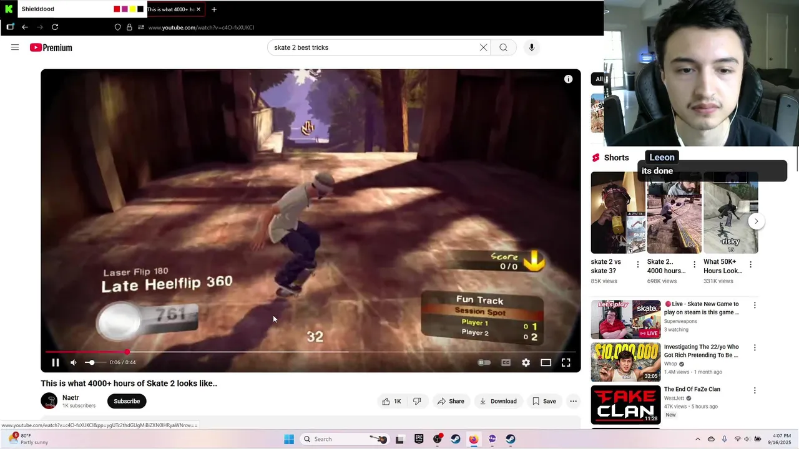Pause the playing video
This screenshot has width=799, height=449.
[56, 362]
